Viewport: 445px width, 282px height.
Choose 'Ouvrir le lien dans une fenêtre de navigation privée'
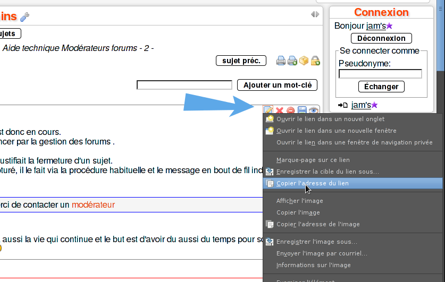click(x=353, y=142)
